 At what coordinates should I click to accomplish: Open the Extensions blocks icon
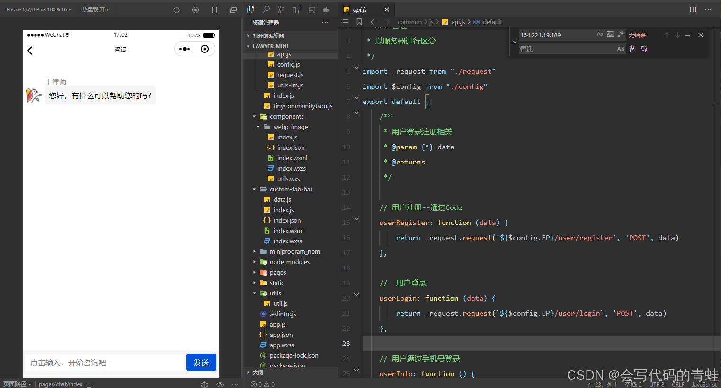pyautogui.click(x=296, y=9)
